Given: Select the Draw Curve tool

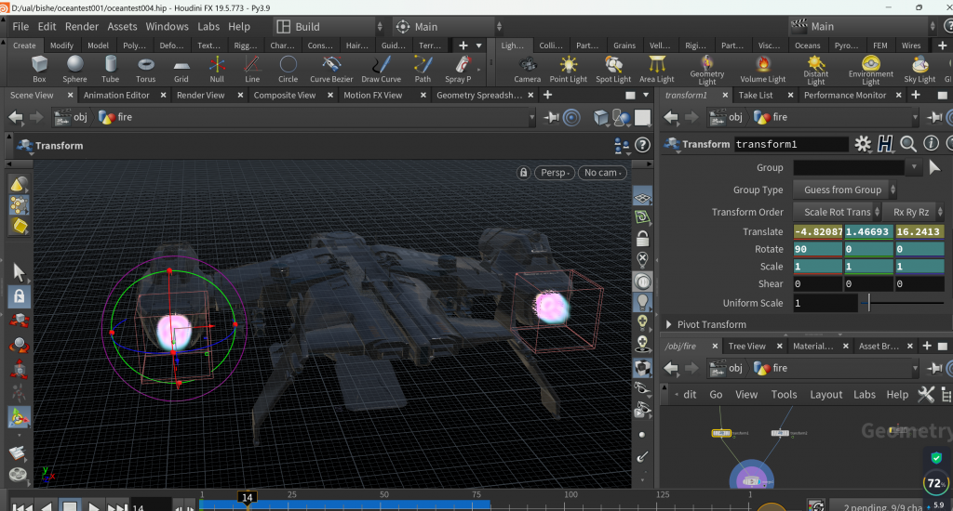Looking at the screenshot, I should 381,69.
